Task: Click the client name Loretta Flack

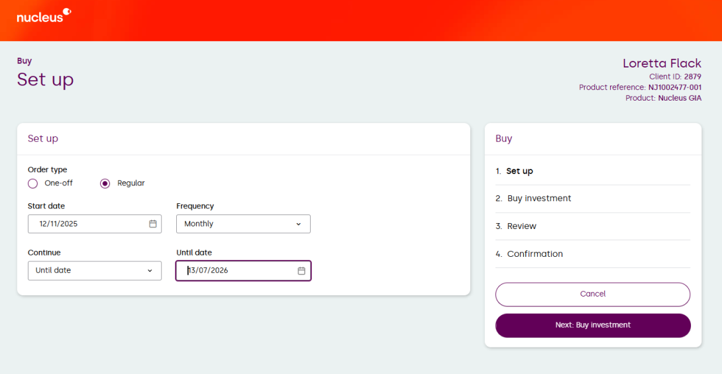Action: point(661,64)
